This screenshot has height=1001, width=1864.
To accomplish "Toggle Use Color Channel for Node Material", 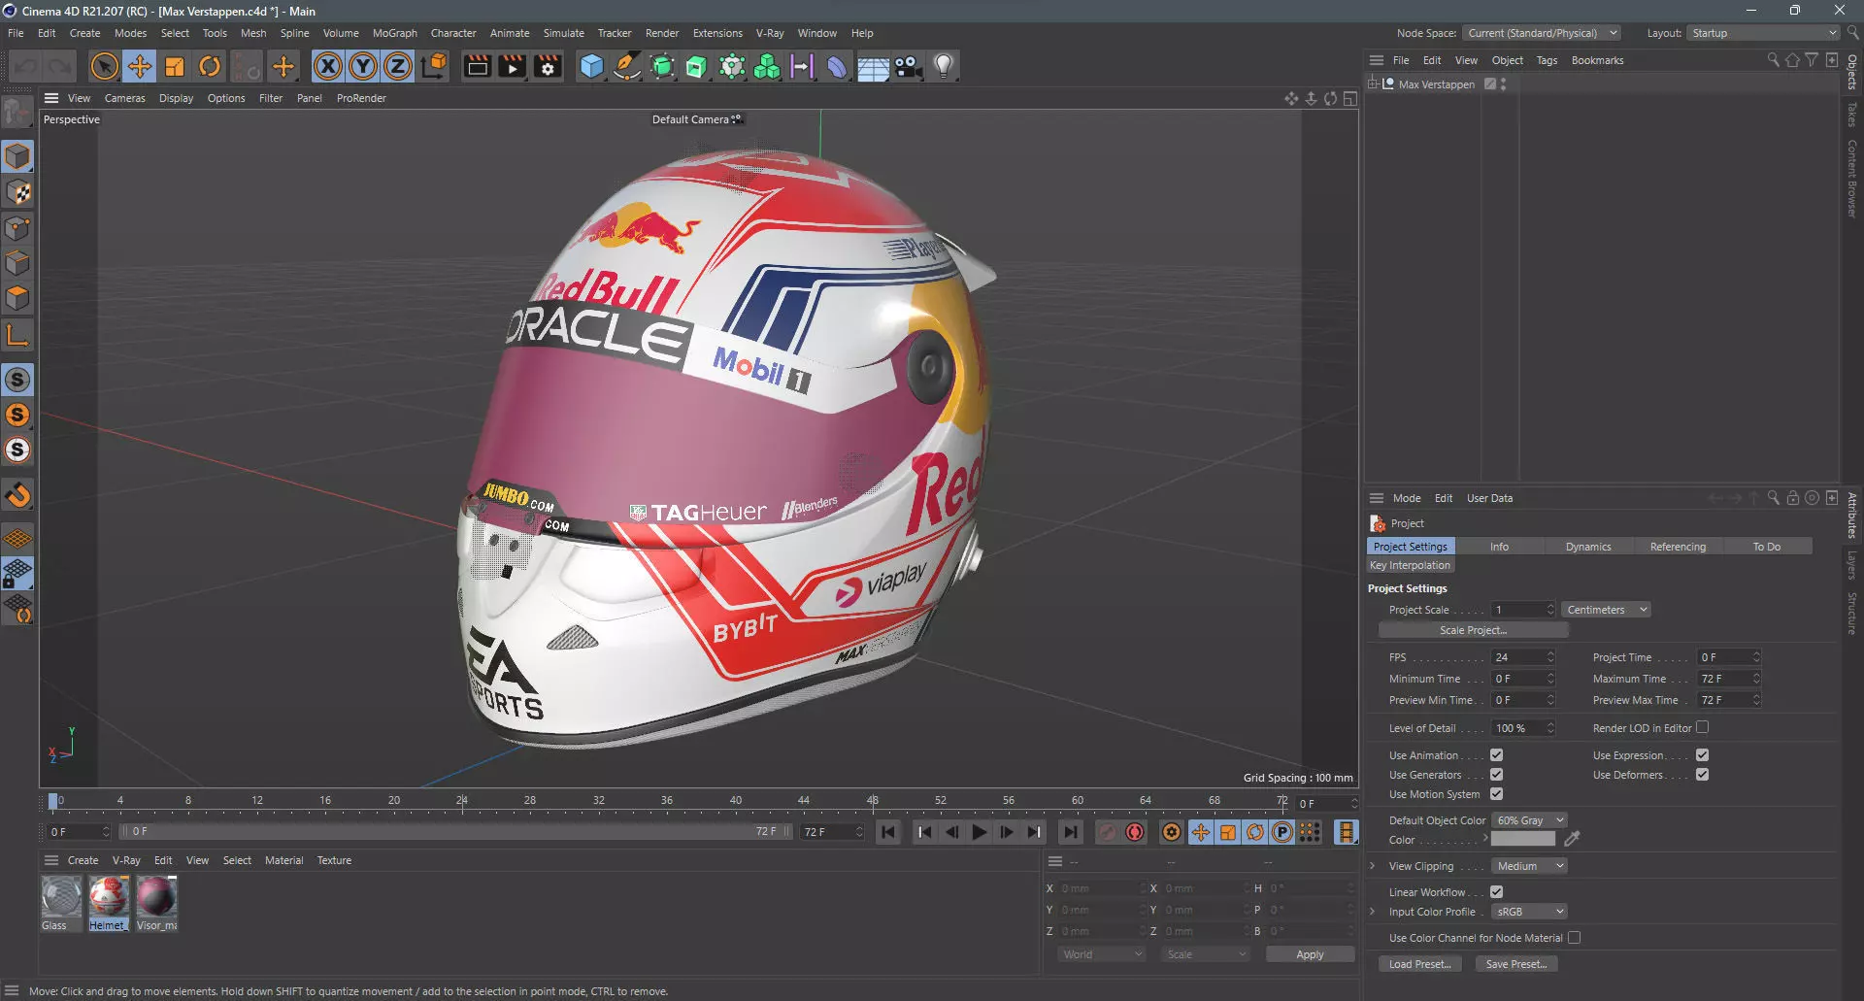I will [x=1574, y=938].
